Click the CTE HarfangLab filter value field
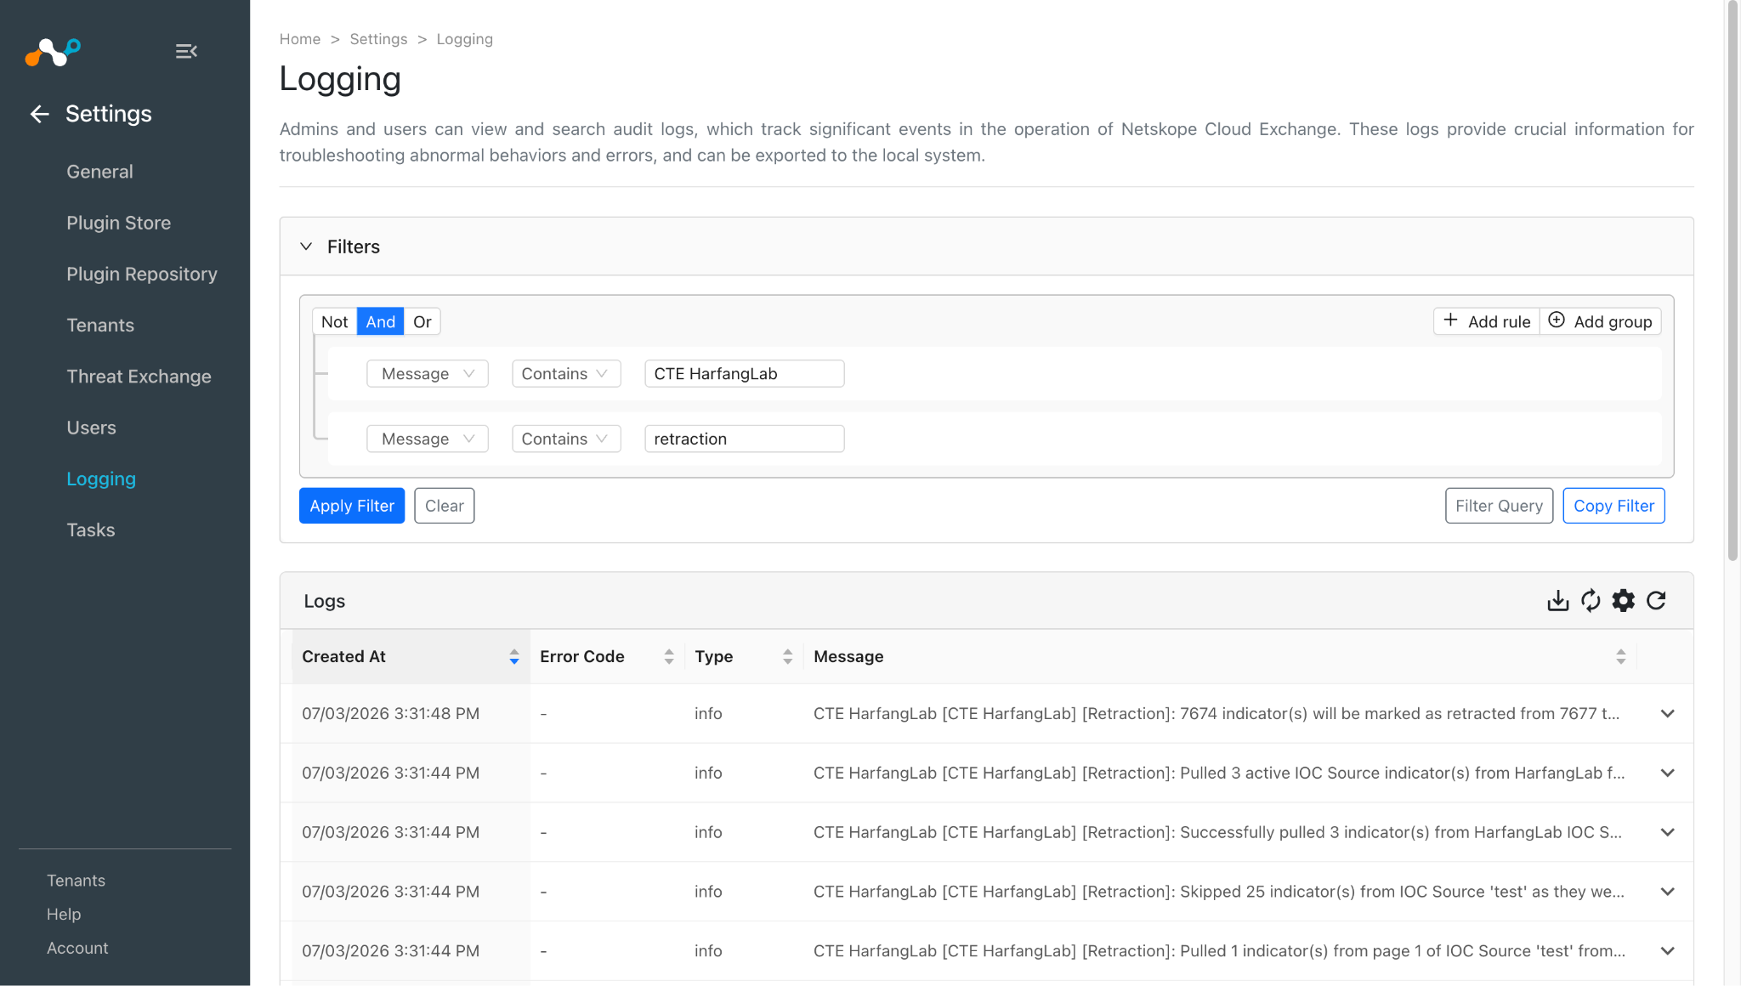The image size is (1741, 986). 744,374
